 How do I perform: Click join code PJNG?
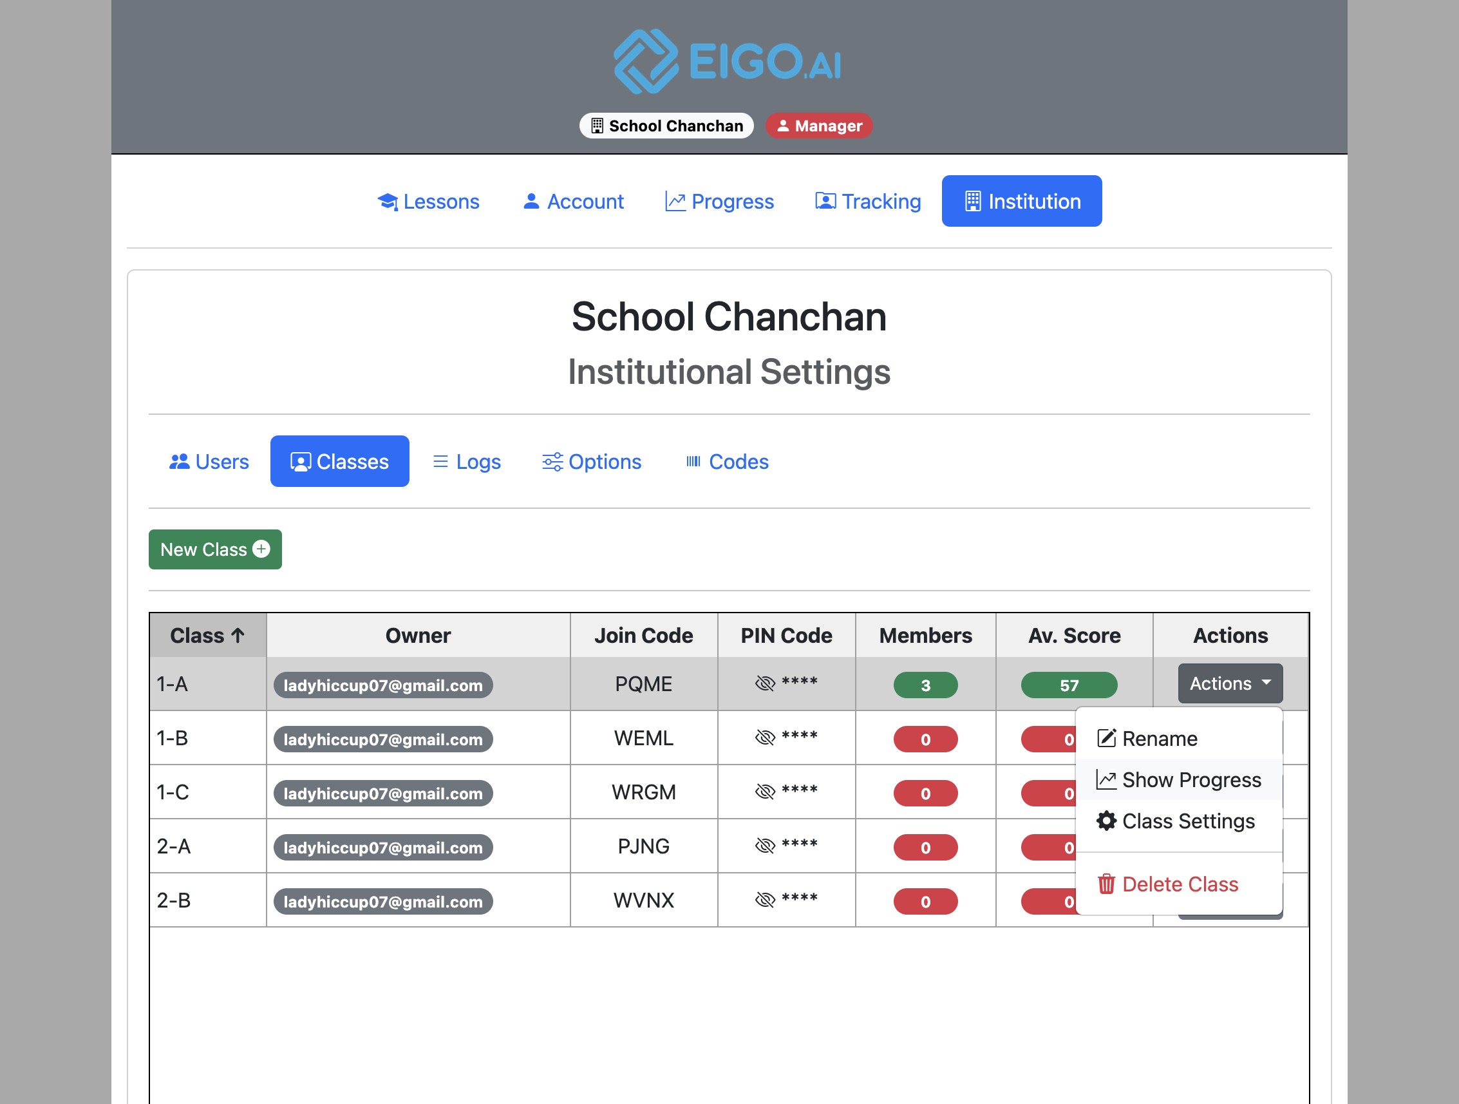coord(644,846)
